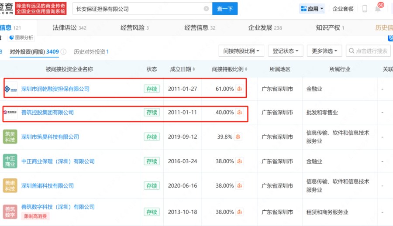The width and height of the screenshot is (393, 226).
Task: Click 存续 status in 善筑控股集团 row
Action: coord(152,112)
